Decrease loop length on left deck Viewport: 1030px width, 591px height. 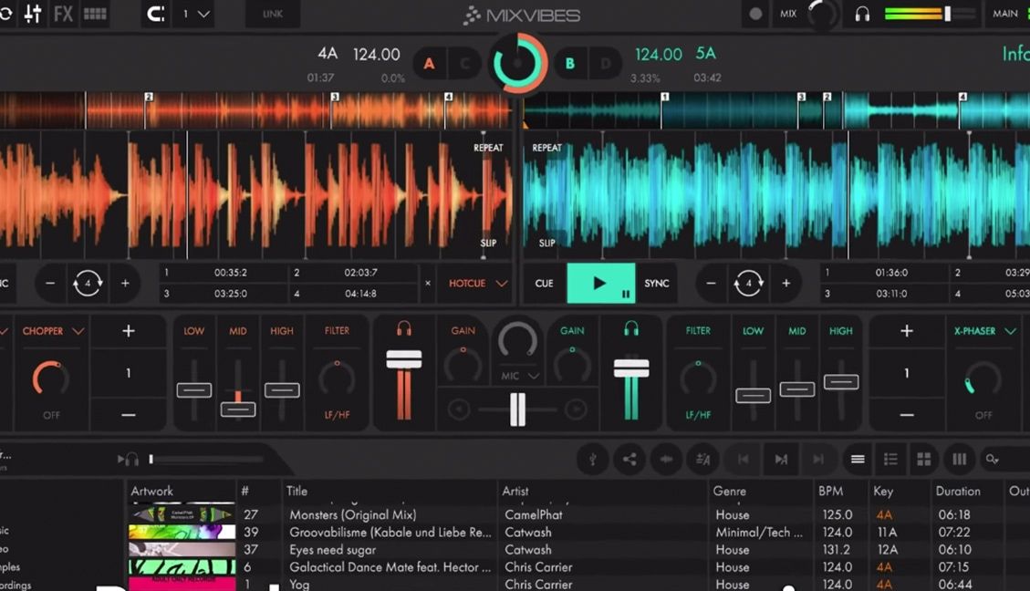pos(50,283)
